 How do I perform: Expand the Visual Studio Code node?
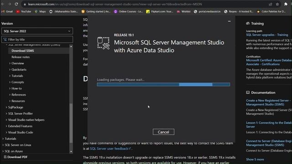pyautogui.click(x=6, y=133)
